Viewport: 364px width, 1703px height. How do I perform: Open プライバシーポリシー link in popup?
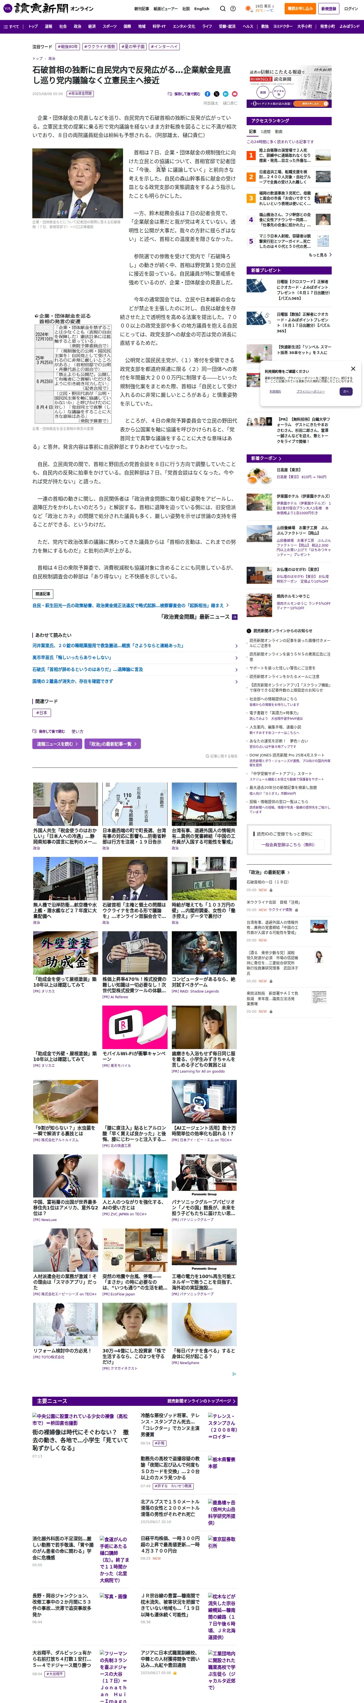tap(310, 391)
